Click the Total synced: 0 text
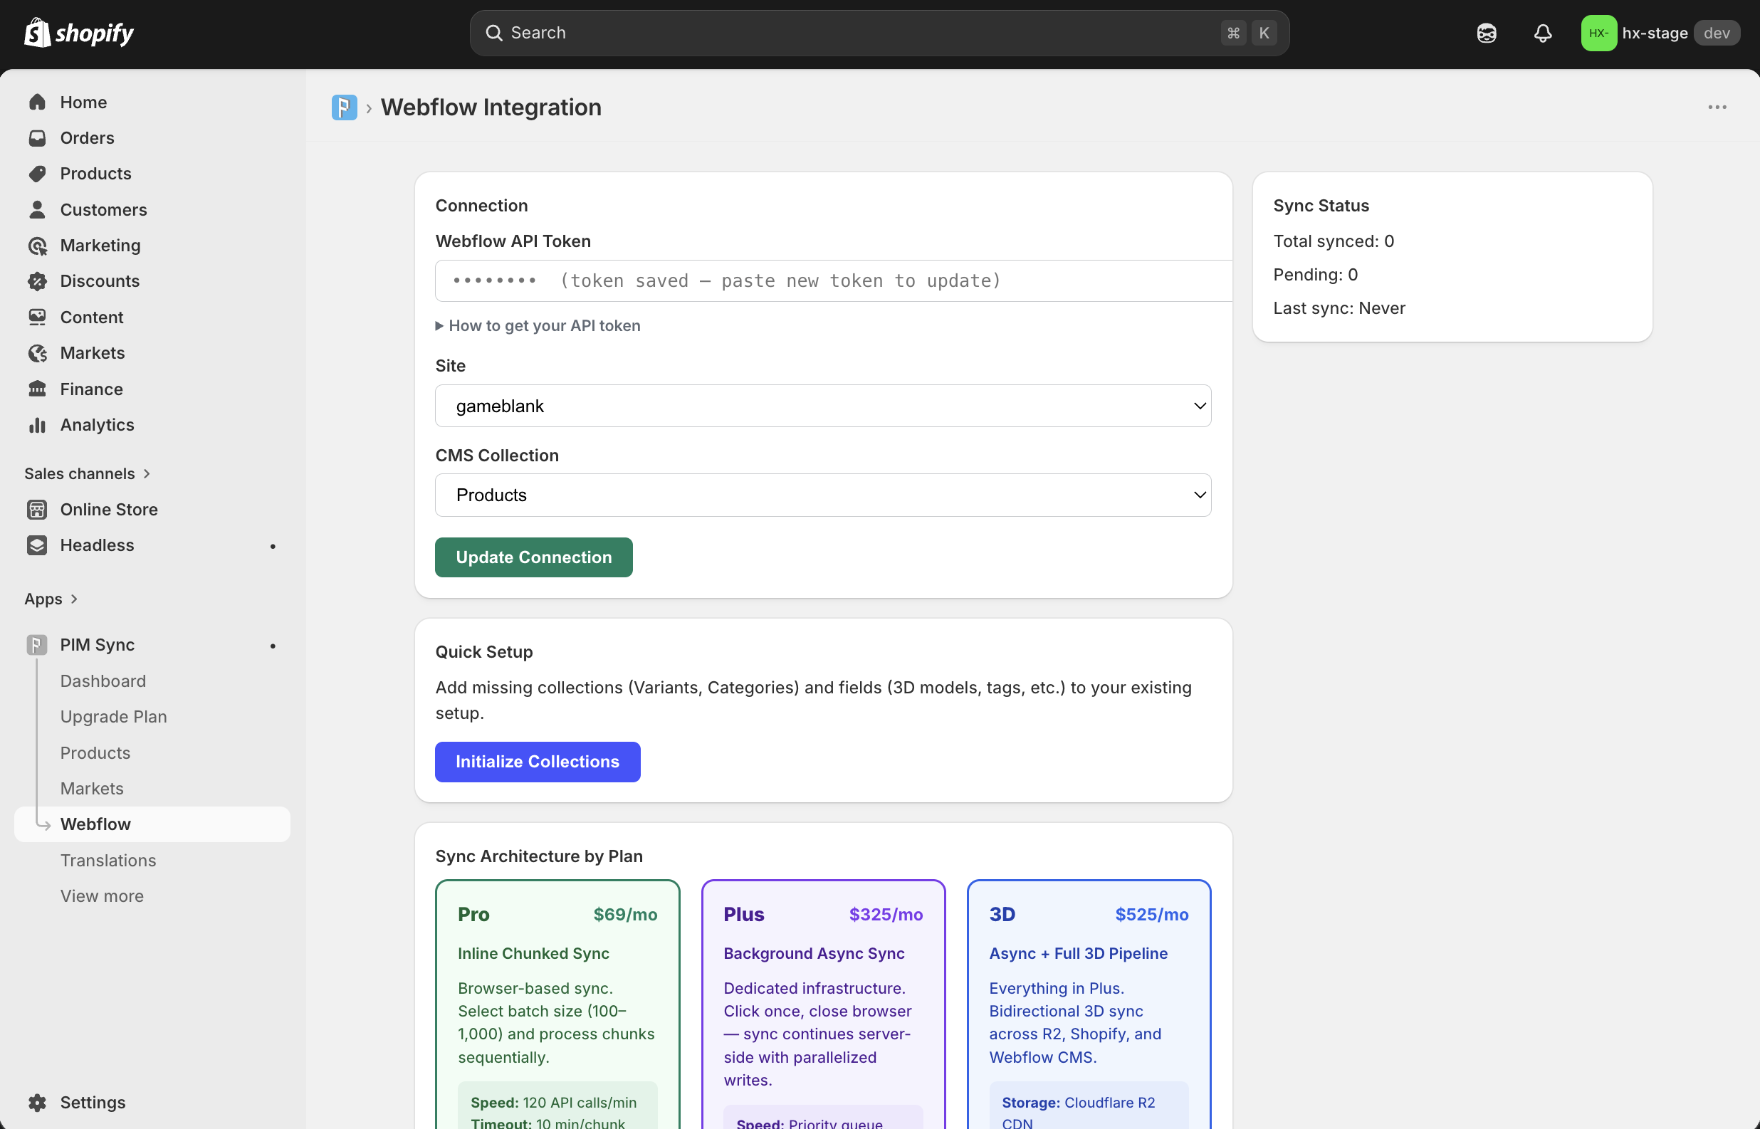The image size is (1760, 1129). [1334, 241]
